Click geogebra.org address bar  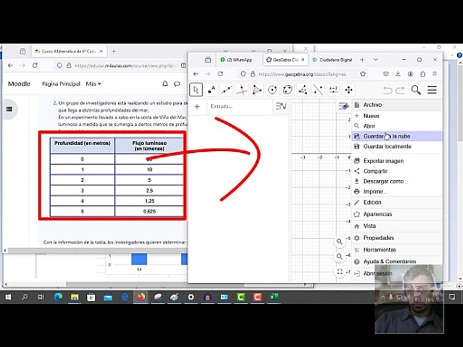click(x=302, y=74)
